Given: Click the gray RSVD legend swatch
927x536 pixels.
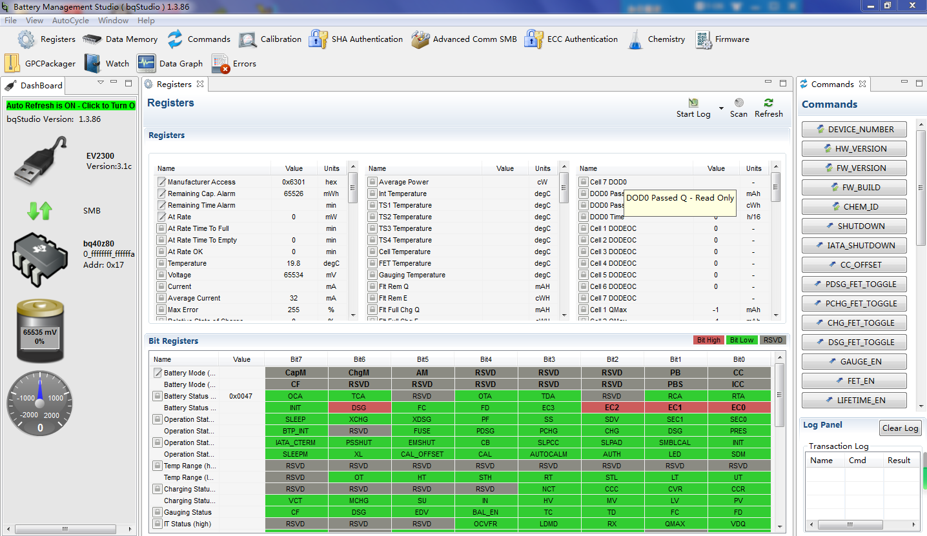Looking at the screenshot, I should click(772, 340).
